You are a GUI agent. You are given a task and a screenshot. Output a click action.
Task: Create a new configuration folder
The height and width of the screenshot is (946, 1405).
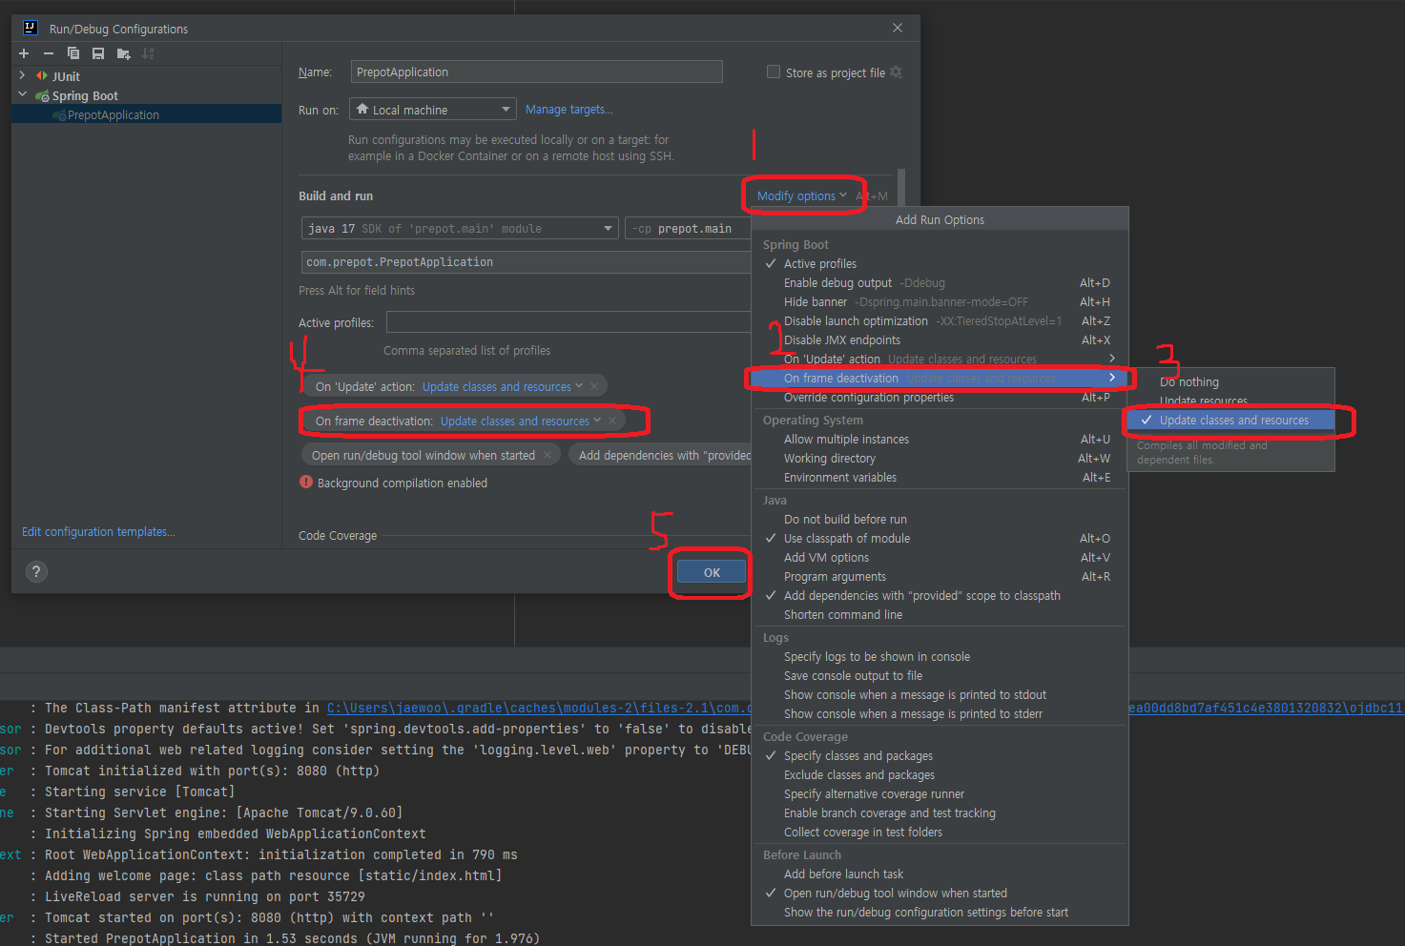point(123,53)
